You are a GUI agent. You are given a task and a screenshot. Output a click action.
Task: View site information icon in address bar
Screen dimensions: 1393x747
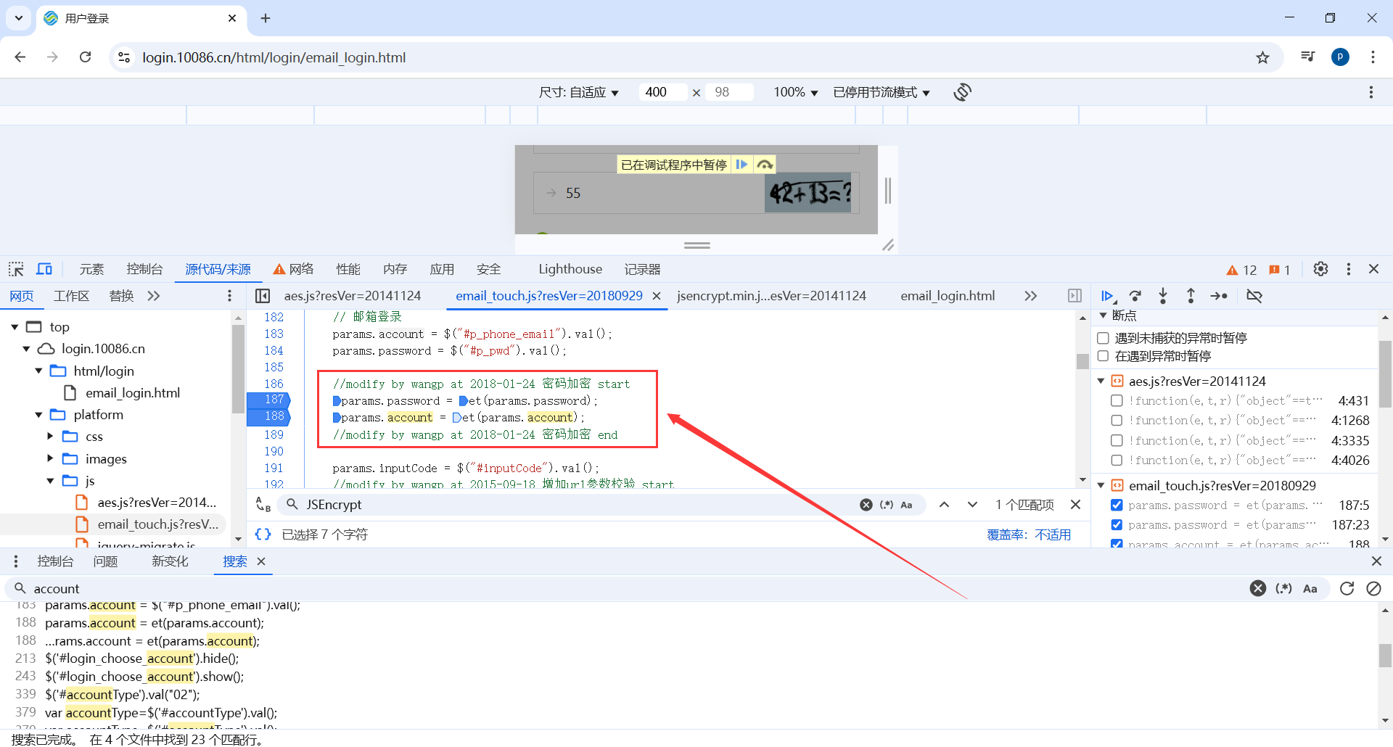tap(124, 57)
